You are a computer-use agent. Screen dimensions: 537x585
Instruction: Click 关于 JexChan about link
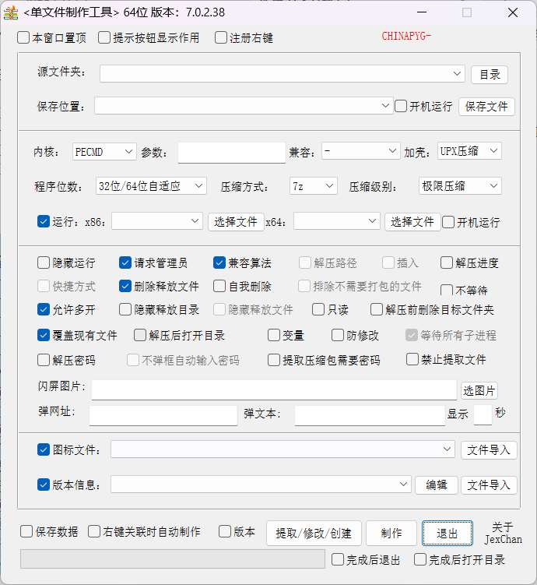[x=503, y=534]
